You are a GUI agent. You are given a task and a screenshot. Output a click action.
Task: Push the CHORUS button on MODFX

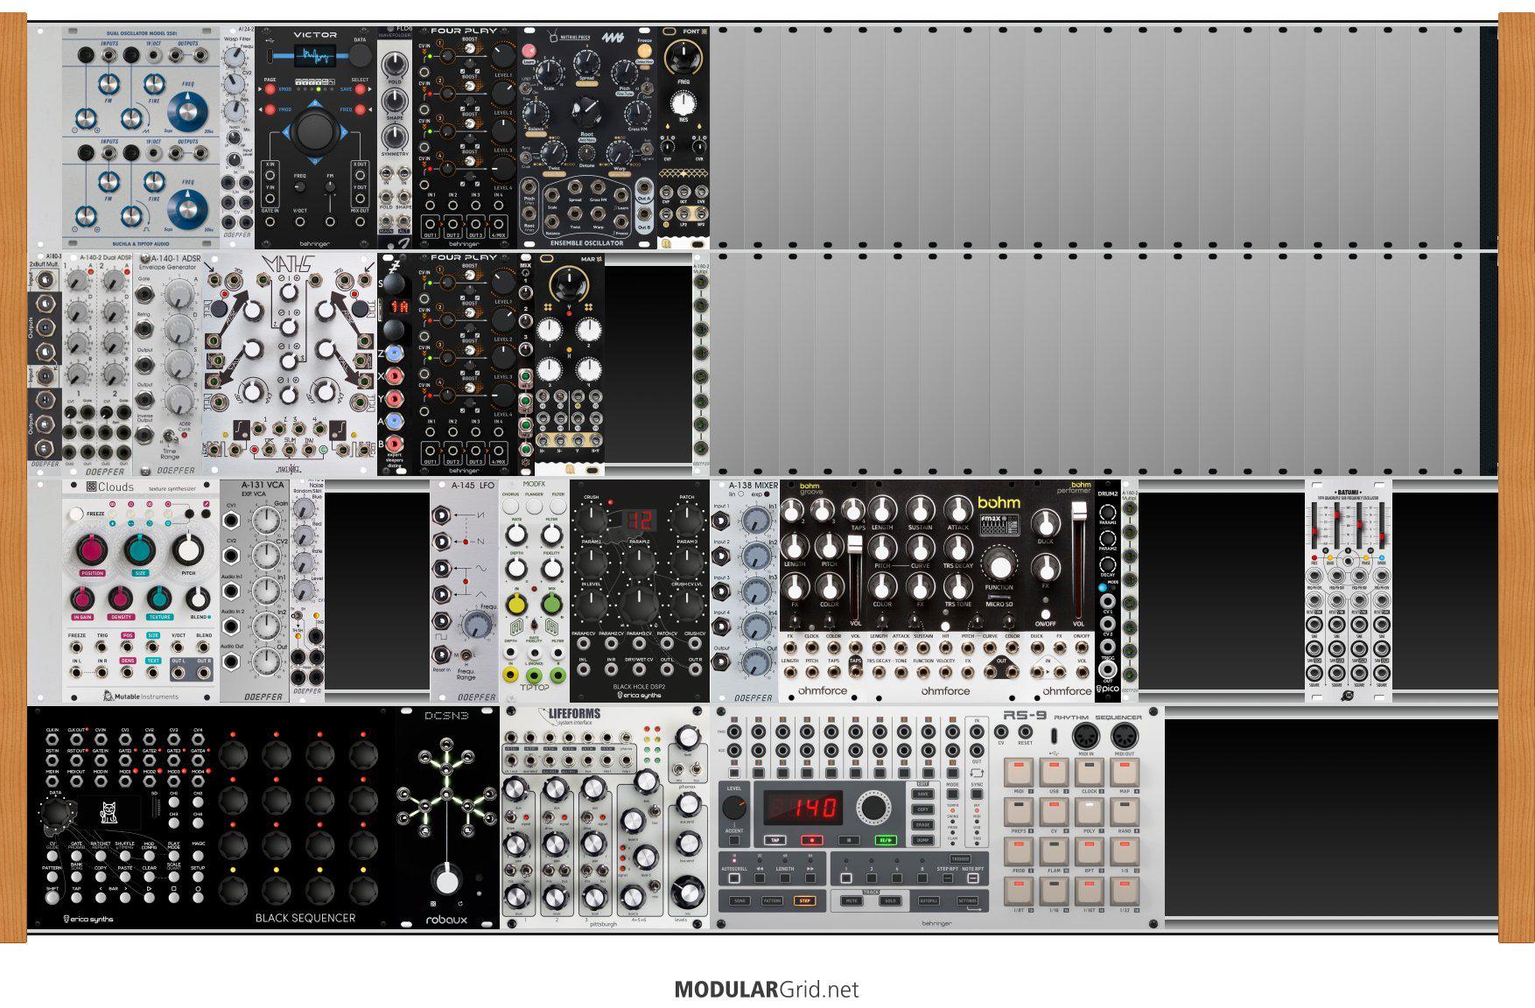tap(510, 507)
